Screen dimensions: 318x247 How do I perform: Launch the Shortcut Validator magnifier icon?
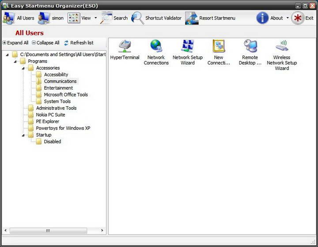click(138, 18)
